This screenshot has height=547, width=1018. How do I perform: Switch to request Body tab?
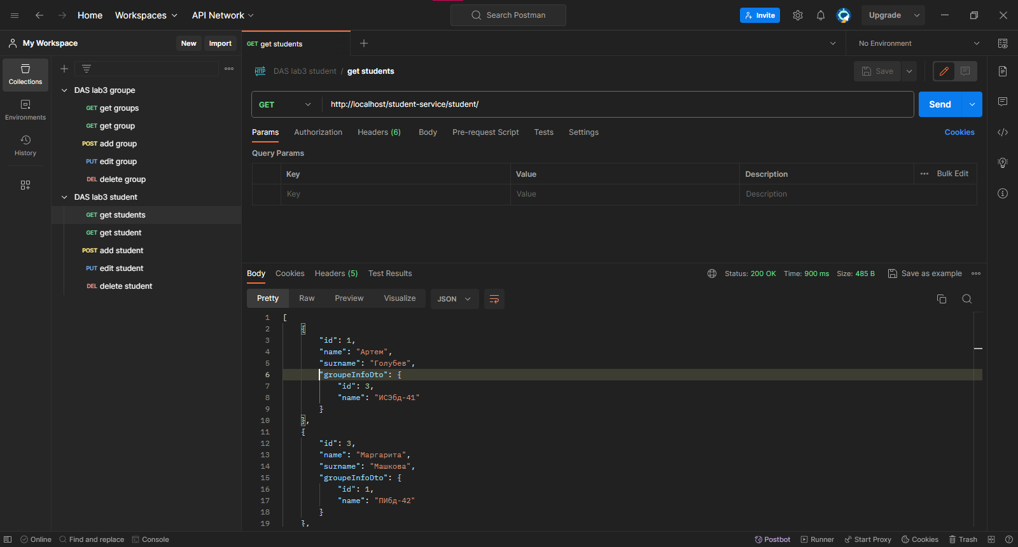(x=428, y=132)
